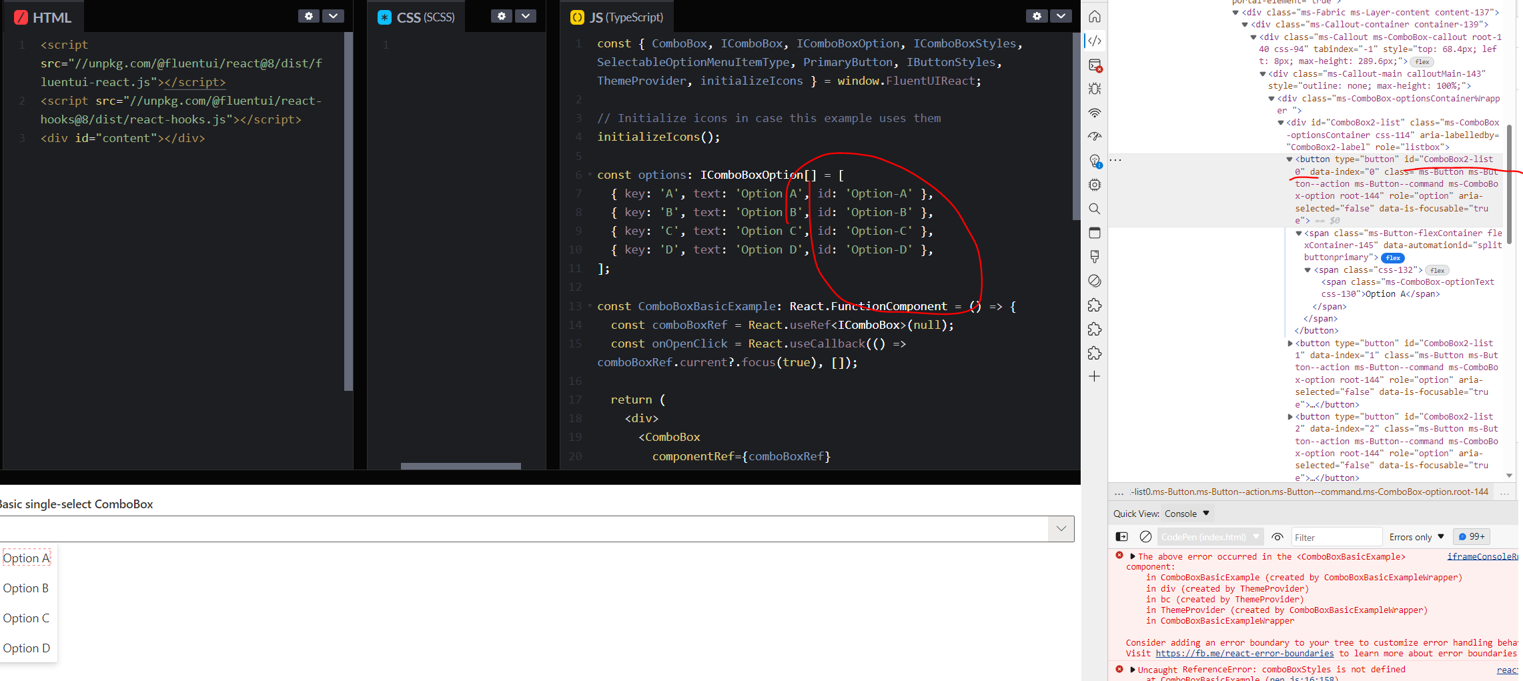Click the CSS editor horizontal scrollbar
This screenshot has width=1523, height=681.
460,466
